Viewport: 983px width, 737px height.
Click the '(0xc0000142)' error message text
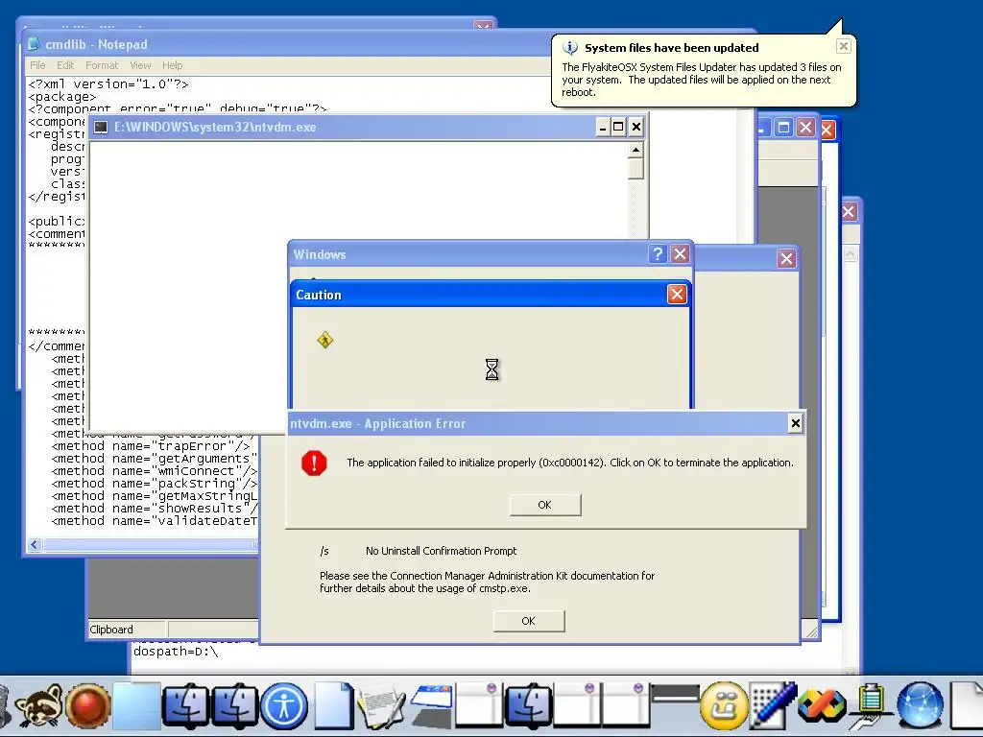tap(572, 463)
